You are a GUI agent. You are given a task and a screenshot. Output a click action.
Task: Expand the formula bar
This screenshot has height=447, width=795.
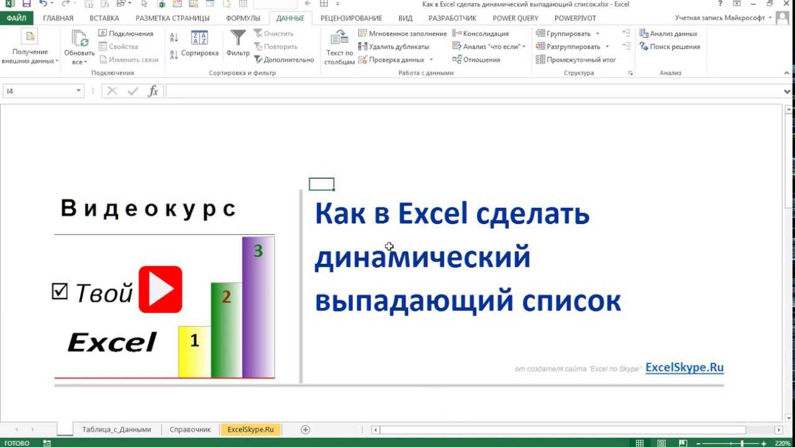tap(788, 91)
